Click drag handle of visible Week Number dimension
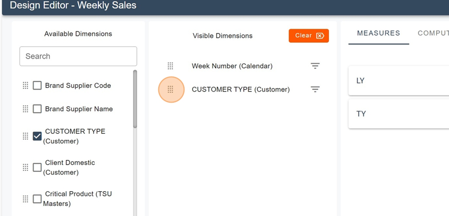Screen dimensions: 449x216 coord(170,66)
